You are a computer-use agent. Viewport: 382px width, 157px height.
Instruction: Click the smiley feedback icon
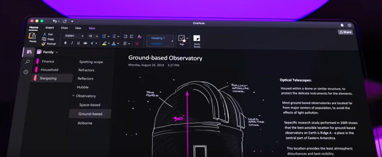[x=349, y=25]
